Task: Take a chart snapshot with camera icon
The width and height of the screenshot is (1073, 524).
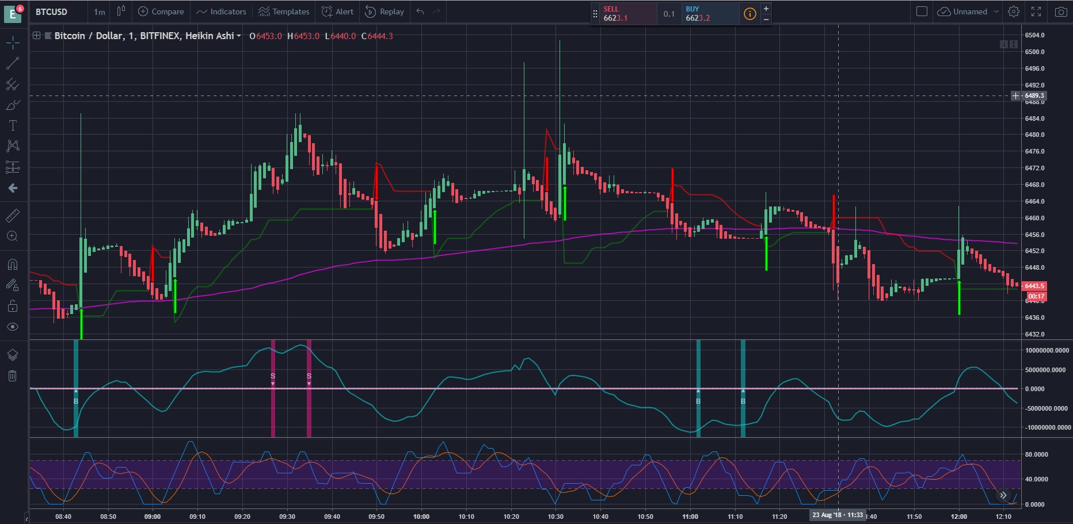Action: coord(1060,12)
